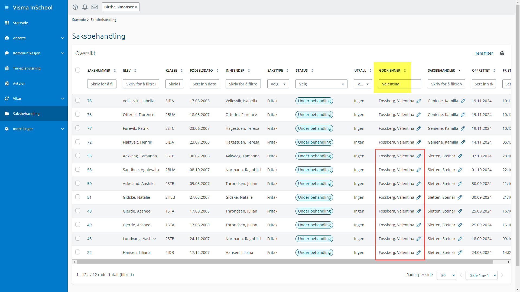Click the help question mark icon
520x292 pixels.
click(x=75, y=7)
